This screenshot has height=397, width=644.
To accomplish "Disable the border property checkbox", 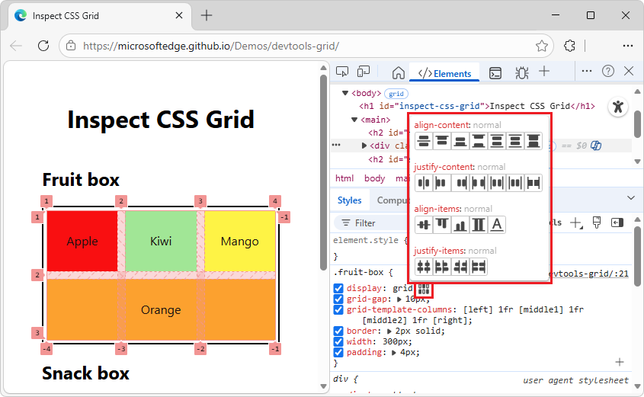I will pos(338,331).
